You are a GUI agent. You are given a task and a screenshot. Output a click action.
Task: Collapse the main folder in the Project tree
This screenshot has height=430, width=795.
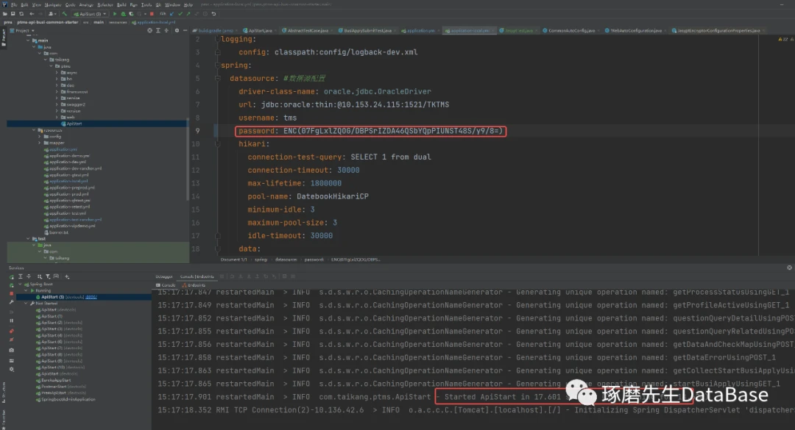click(29, 40)
